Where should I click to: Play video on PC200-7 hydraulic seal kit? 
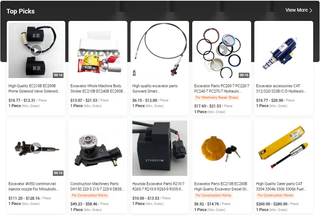pyautogui.click(x=222, y=50)
